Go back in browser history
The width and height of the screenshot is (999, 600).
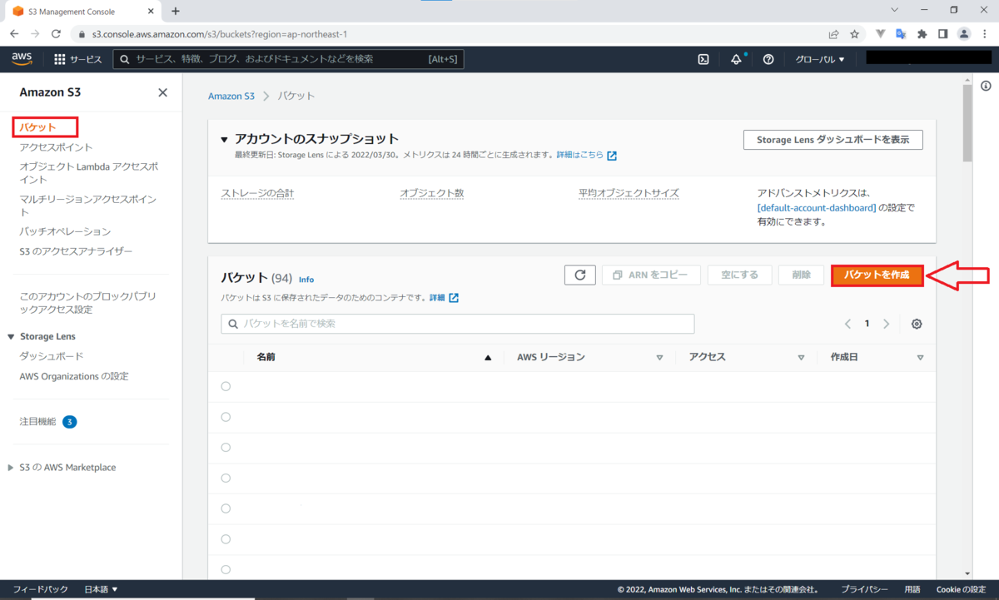pos(14,34)
